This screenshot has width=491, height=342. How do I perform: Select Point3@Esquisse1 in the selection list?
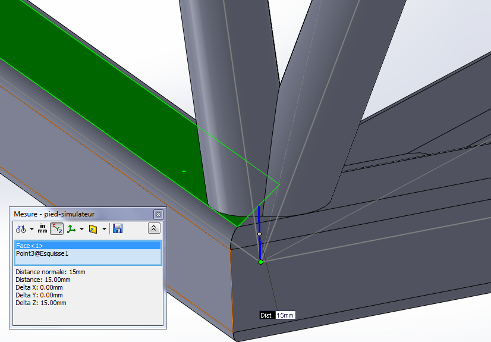[x=88, y=253]
